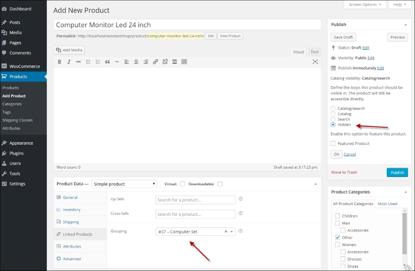
Task: Enable the Featured Product checkbox
Action: (x=333, y=143)
